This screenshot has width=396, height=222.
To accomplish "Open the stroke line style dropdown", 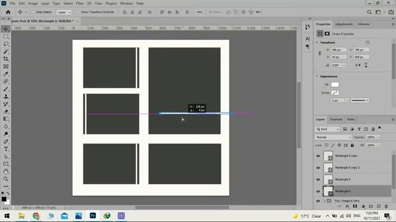I will coord(360,101).
